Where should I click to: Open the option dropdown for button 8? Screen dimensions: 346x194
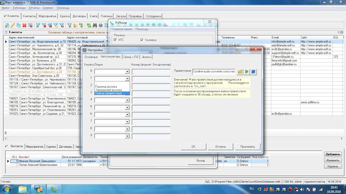point(127,129)
